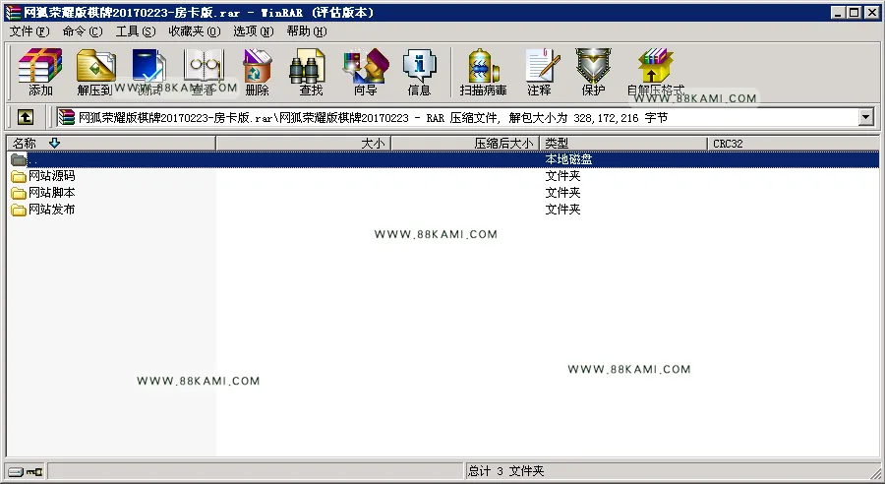Open the 查找 (Find) binoculars tool
This screenshot has width=885, height=484.
311,72
